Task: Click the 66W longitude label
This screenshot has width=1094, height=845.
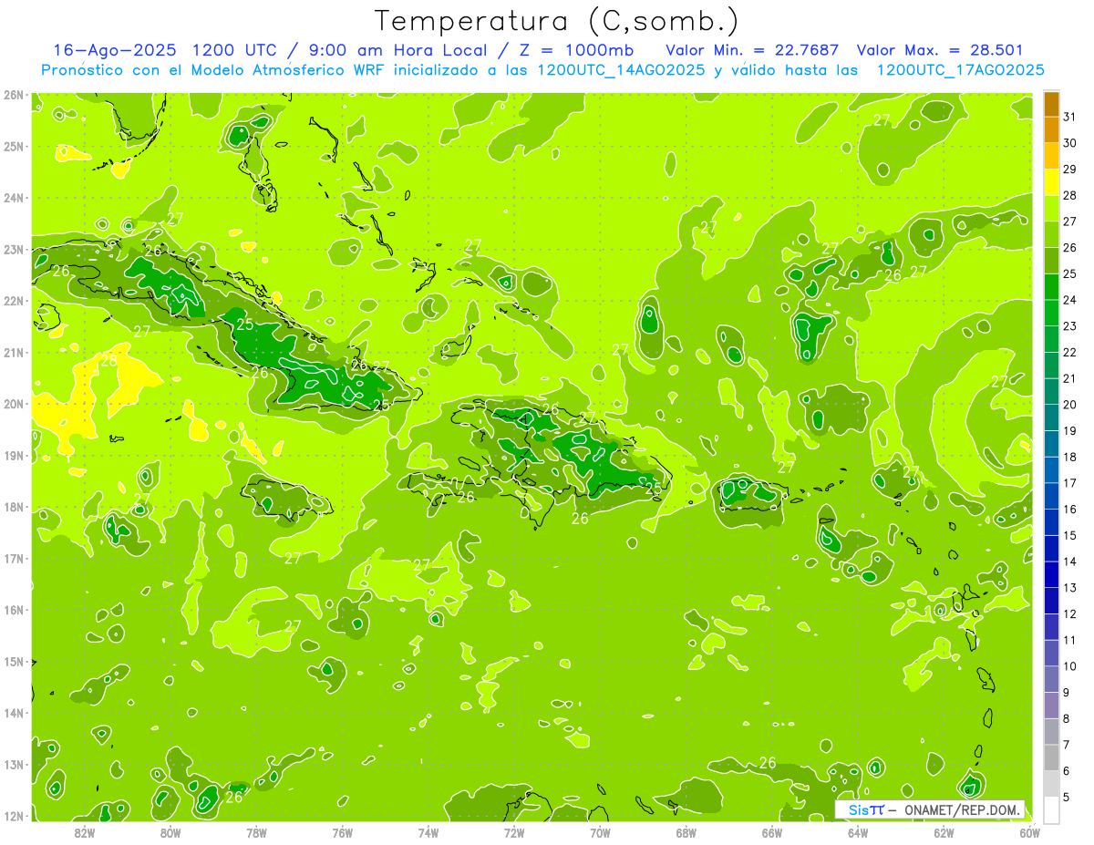Action: click(x=772, y=832)
